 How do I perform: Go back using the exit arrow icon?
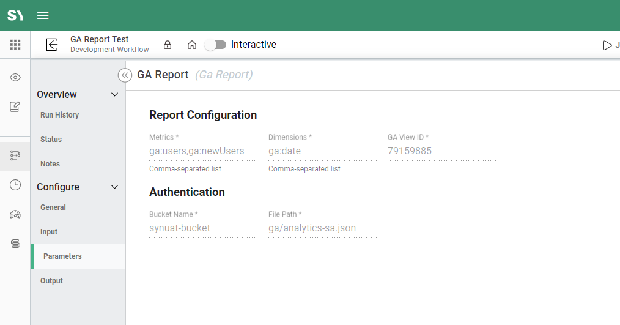52,44
